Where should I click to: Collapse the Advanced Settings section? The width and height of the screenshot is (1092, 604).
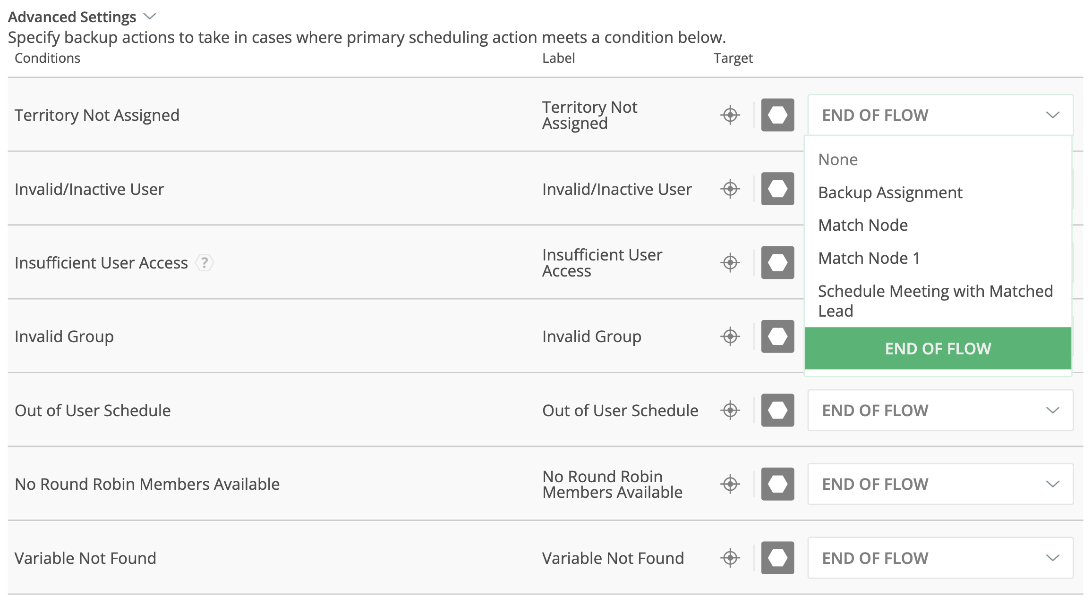[x=150, y=17]
